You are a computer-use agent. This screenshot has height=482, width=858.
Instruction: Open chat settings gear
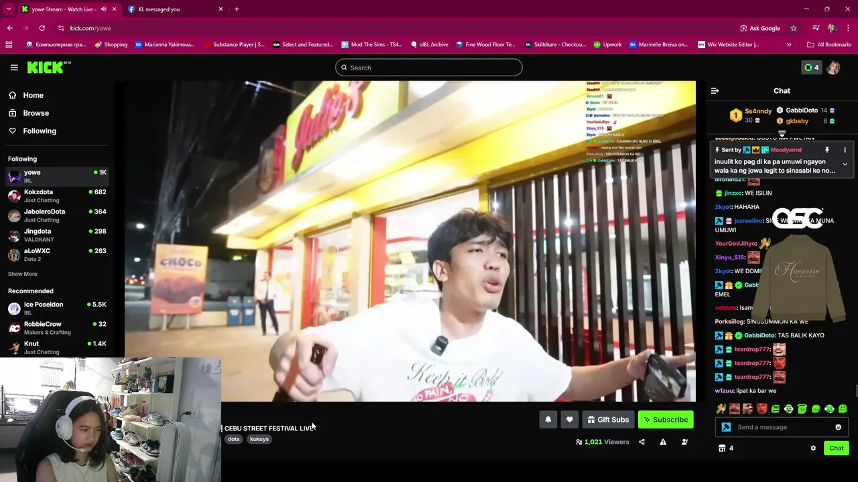point(813,448)
